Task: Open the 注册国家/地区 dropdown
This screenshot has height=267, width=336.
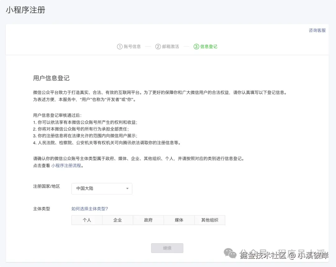Action: click(x=102, y=188)
